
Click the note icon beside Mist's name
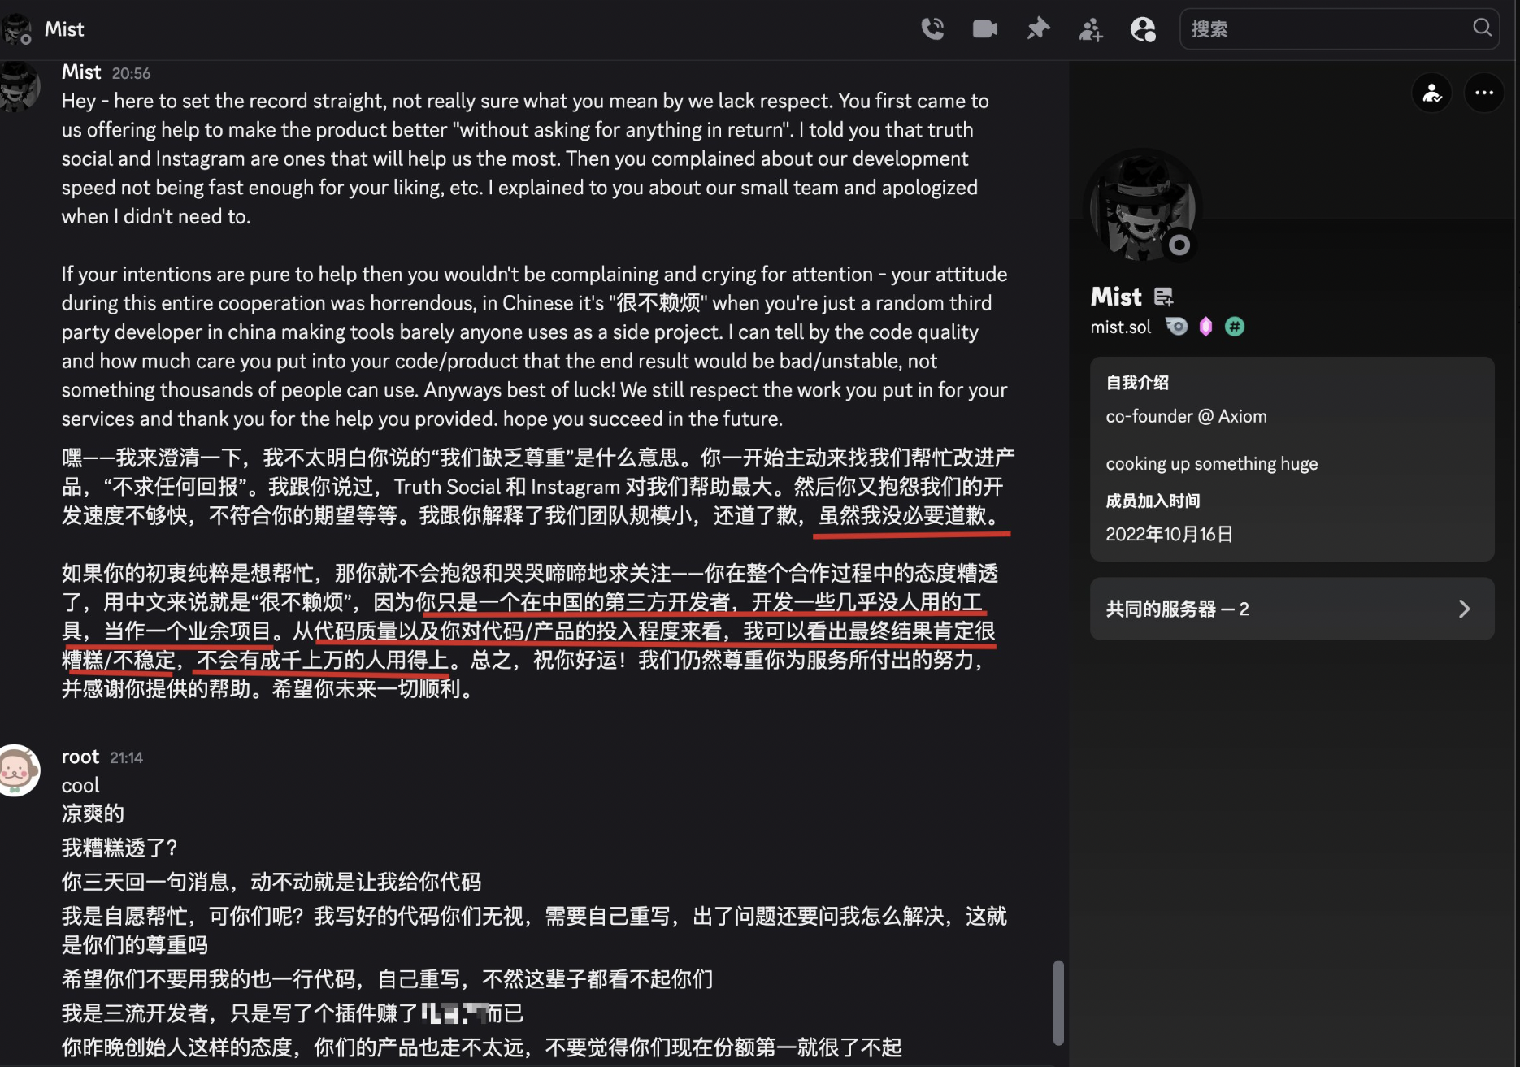(x=1163, y=297)
